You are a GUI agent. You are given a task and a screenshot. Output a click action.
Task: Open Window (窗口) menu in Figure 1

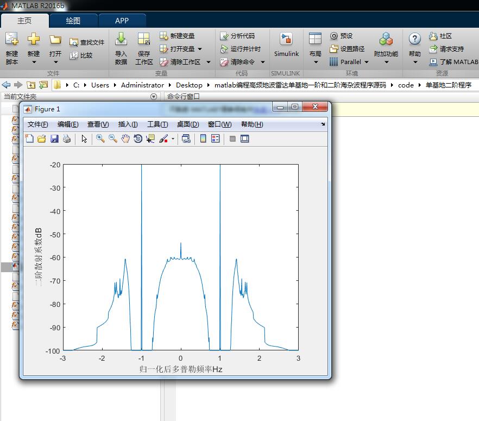[x=219, y=124]
